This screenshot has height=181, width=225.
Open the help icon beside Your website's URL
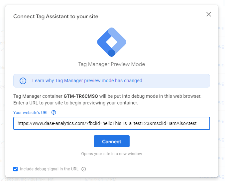click(x=54, y=112)
